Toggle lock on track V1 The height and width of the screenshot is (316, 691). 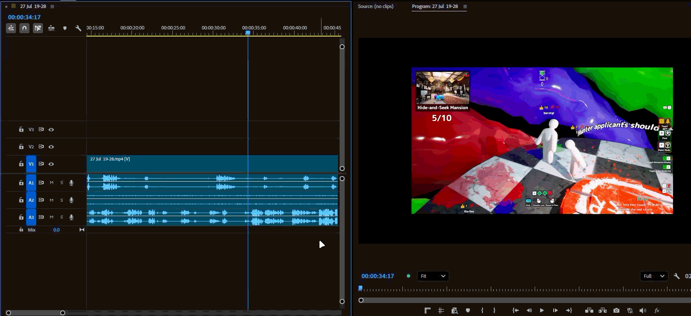point(21,164)
